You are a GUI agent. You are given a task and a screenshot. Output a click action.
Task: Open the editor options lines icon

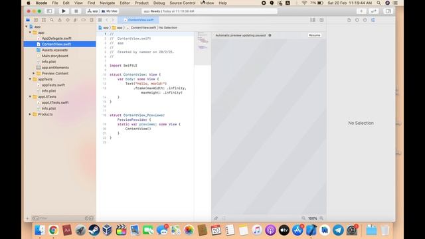tap(313, 20)
